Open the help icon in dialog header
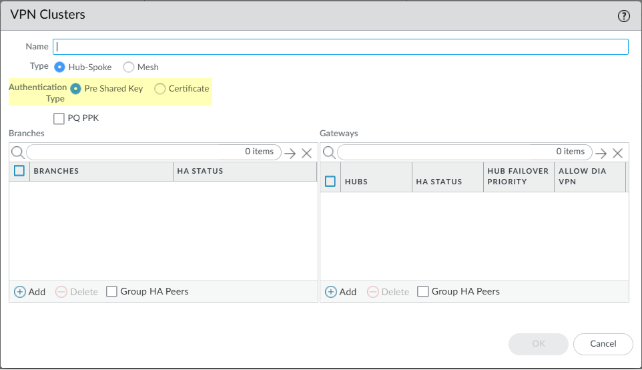Screen dimensions: 642x370 coord(624,17)
